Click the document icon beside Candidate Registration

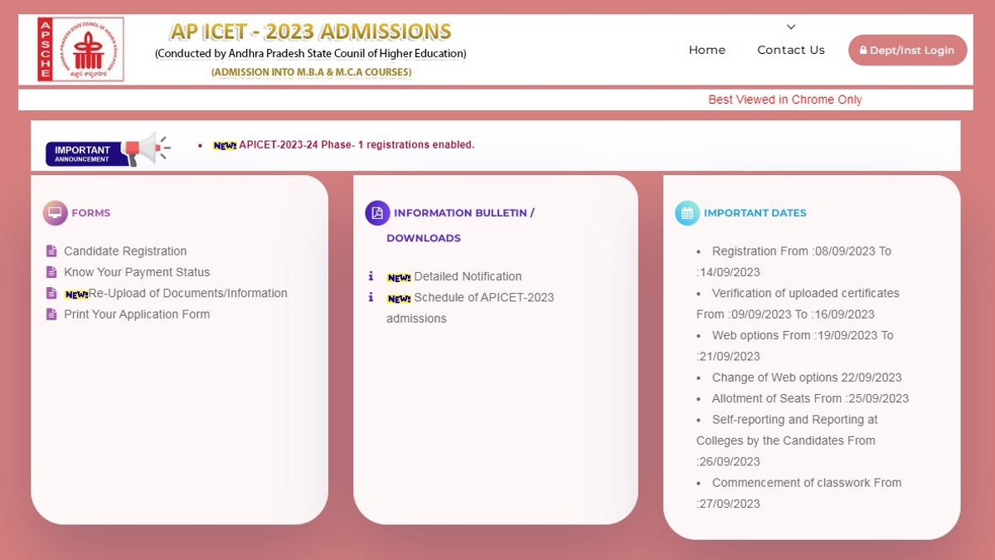tap(51, 251)
